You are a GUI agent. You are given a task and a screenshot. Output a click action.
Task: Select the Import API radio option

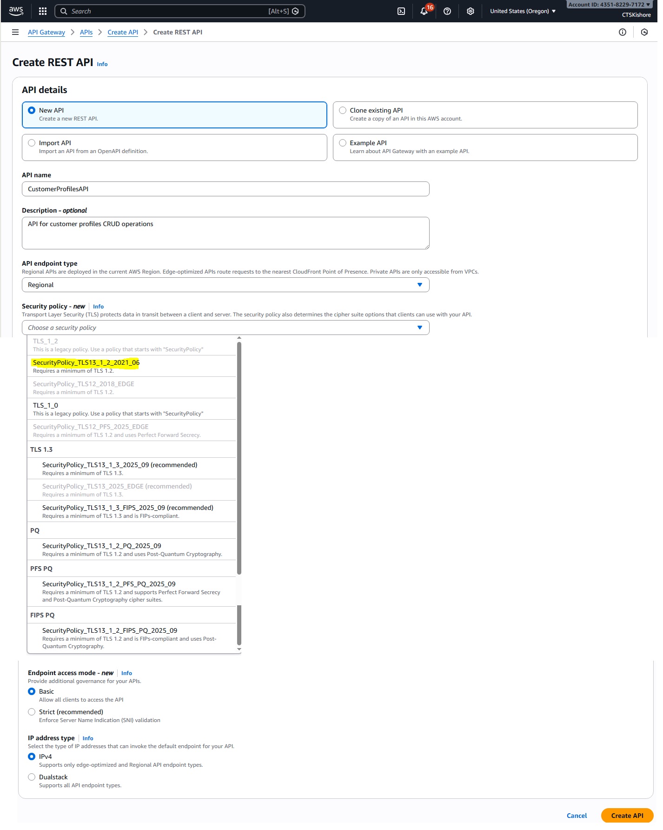32,143
